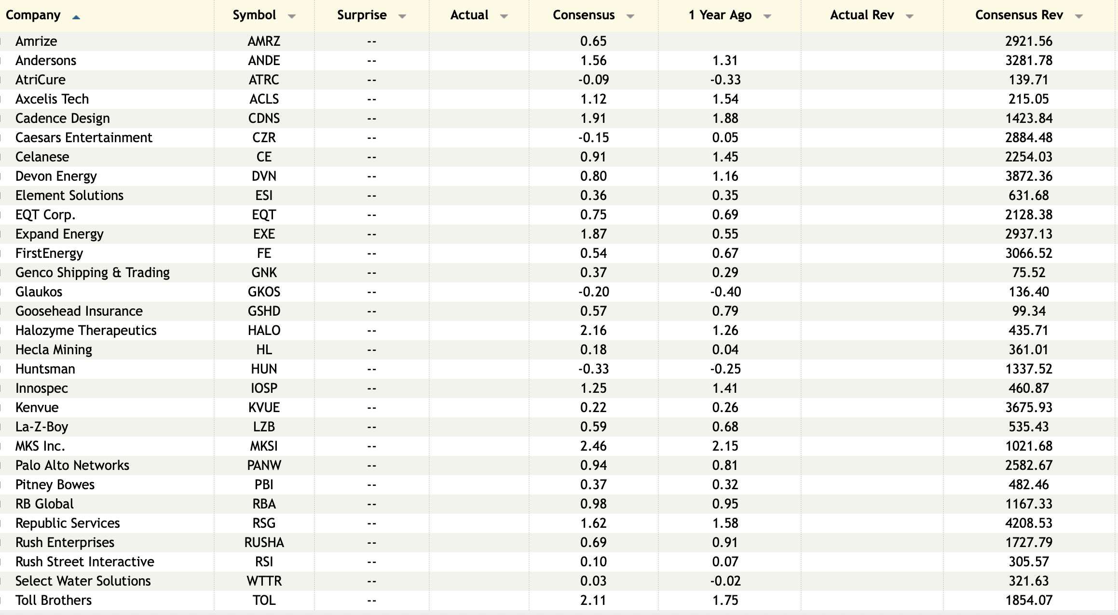Image resolution: width=1118 pixels, height=615 pixels.
Task: Select the Toll Brothers company name
Action: [x=54, y=600]
